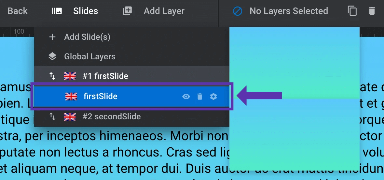Click the Slides gallery icon
The height and width of the screenshot is (180, 384).
click(x=57, y=11)
